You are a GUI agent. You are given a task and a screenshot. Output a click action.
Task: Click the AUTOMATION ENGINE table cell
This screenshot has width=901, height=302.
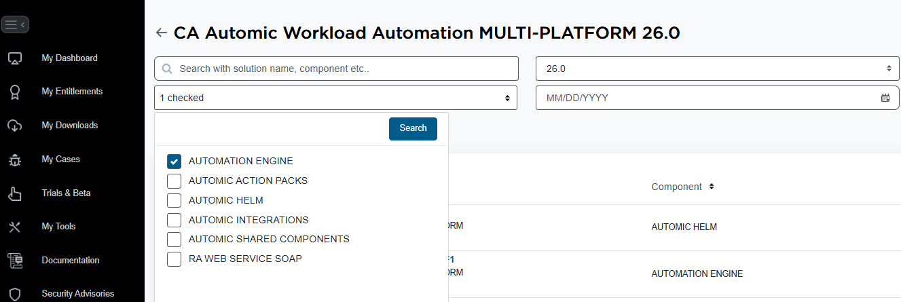pos(697,274)
